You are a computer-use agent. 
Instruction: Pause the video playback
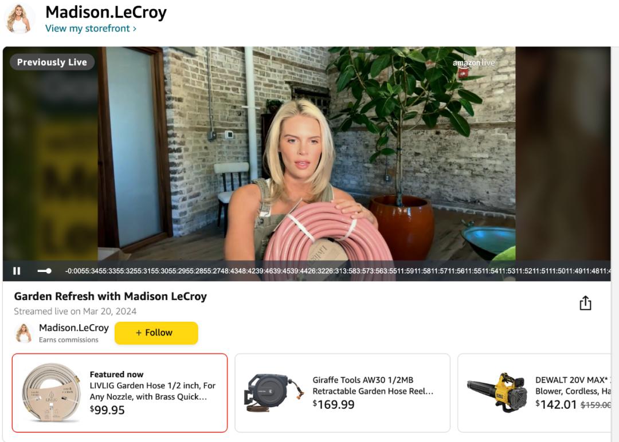(x=17, y=271)
